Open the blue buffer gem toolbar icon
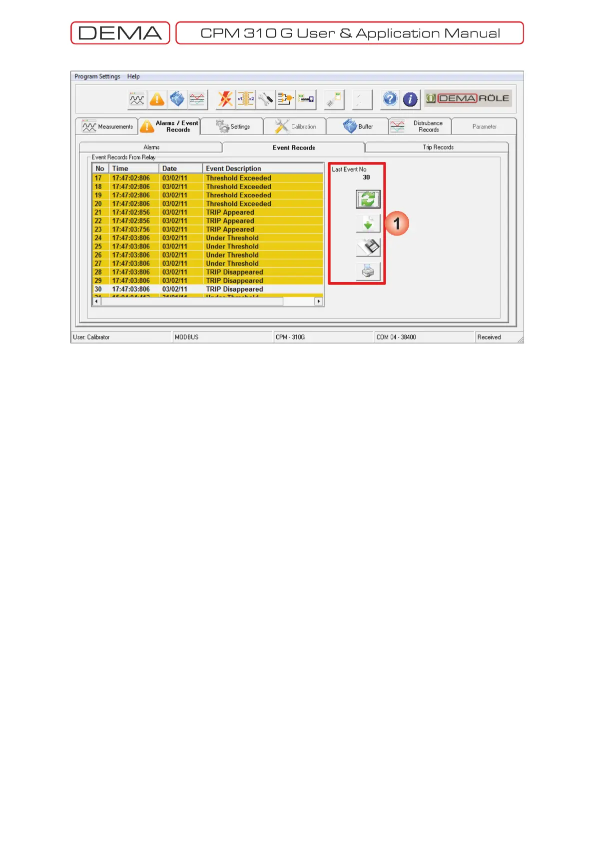This screenshot has height=842, width=595. tap(177, 99)
